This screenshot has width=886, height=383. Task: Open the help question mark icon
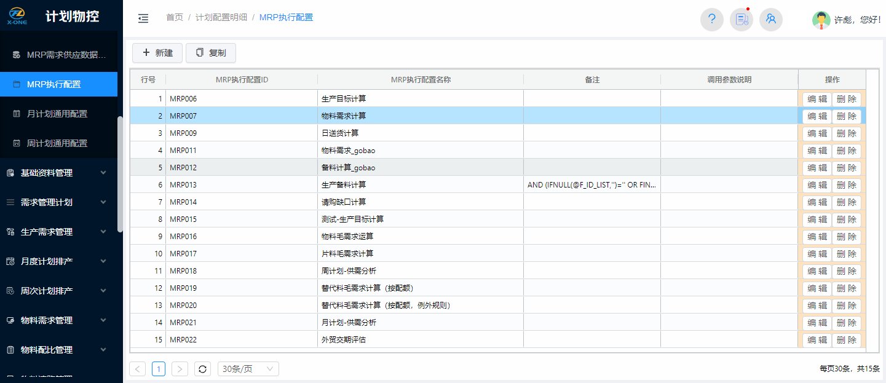(x=712, y=19)
